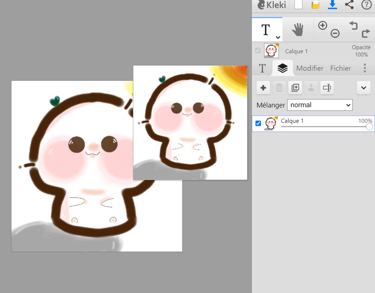Add a new layer with the plus button
This screenshot has height=293, width=375.
click(263, 88)
